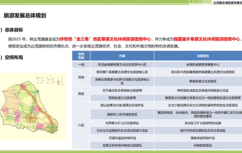Click the document title in the green header bar
242x153 pixels.
tap(227, 3)
